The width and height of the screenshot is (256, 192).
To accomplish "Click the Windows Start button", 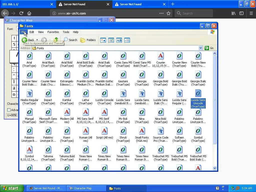I will [x=12, y=188].
